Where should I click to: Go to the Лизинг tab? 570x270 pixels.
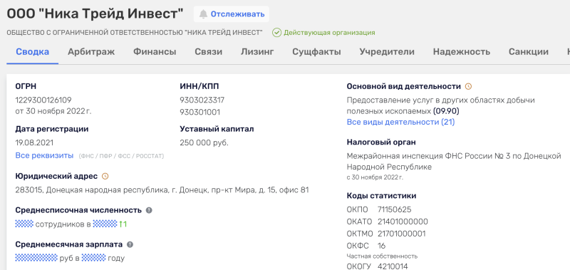tap(257, 51)
